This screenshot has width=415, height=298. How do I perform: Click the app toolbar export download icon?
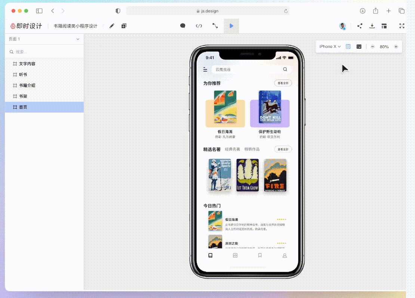click(372, 26)
